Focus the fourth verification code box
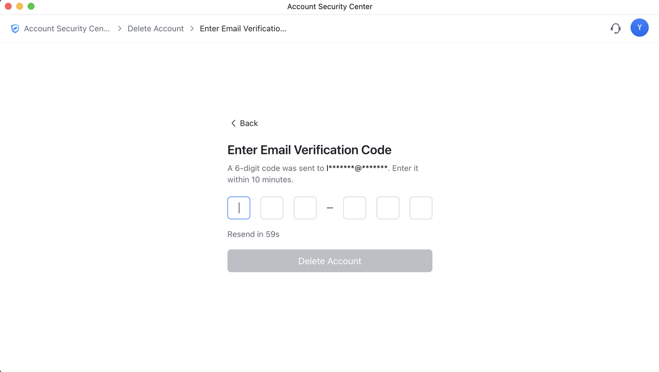The height and width of the screenshot is (372, 659). point(355,208)
